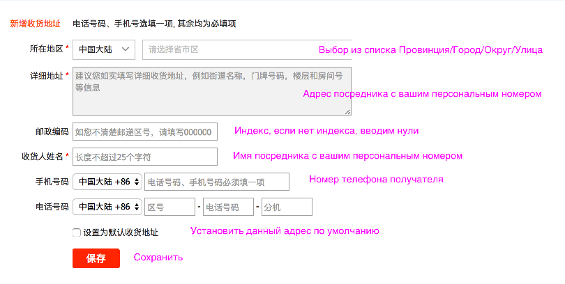Image resolution: width=565 pixels, height=284 pixels.
Task: Select the 新增收货地址 heading
Action: click(x=35, y=24)
